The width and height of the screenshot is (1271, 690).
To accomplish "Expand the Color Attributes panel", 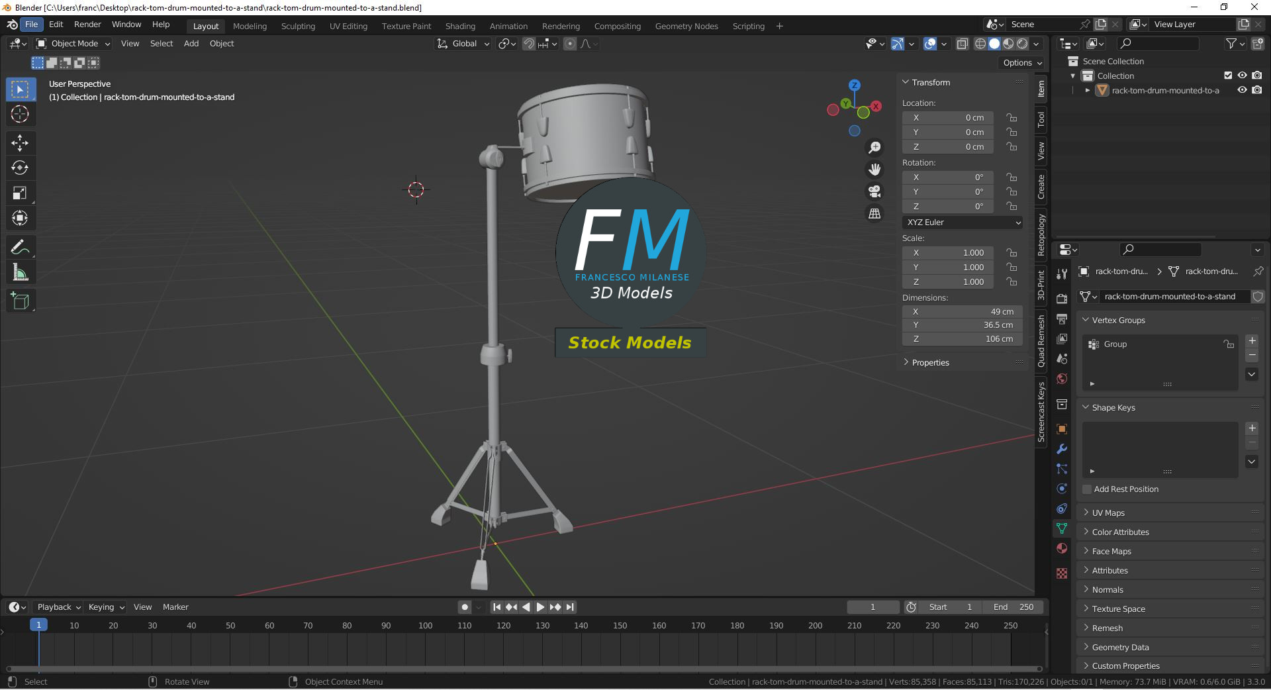I will [x=1119, y=532].
